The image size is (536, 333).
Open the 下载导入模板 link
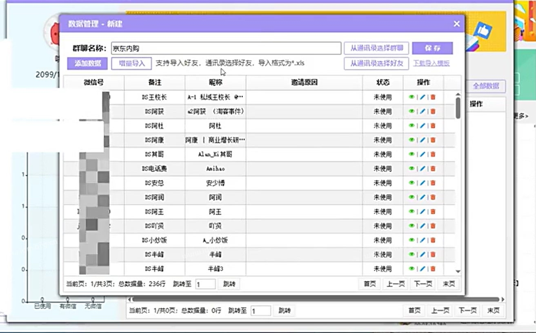[x=431, y=63]
